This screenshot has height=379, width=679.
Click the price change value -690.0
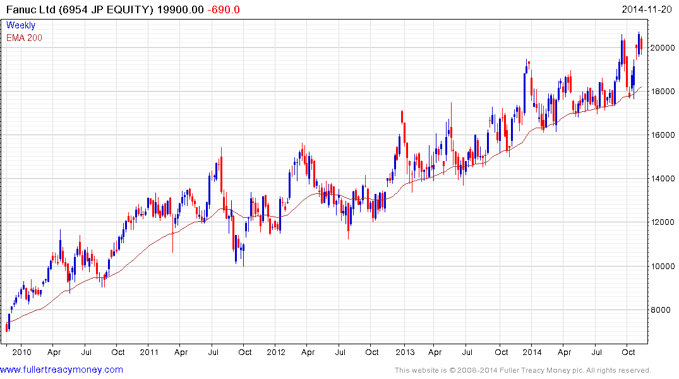tap(224, 9)
